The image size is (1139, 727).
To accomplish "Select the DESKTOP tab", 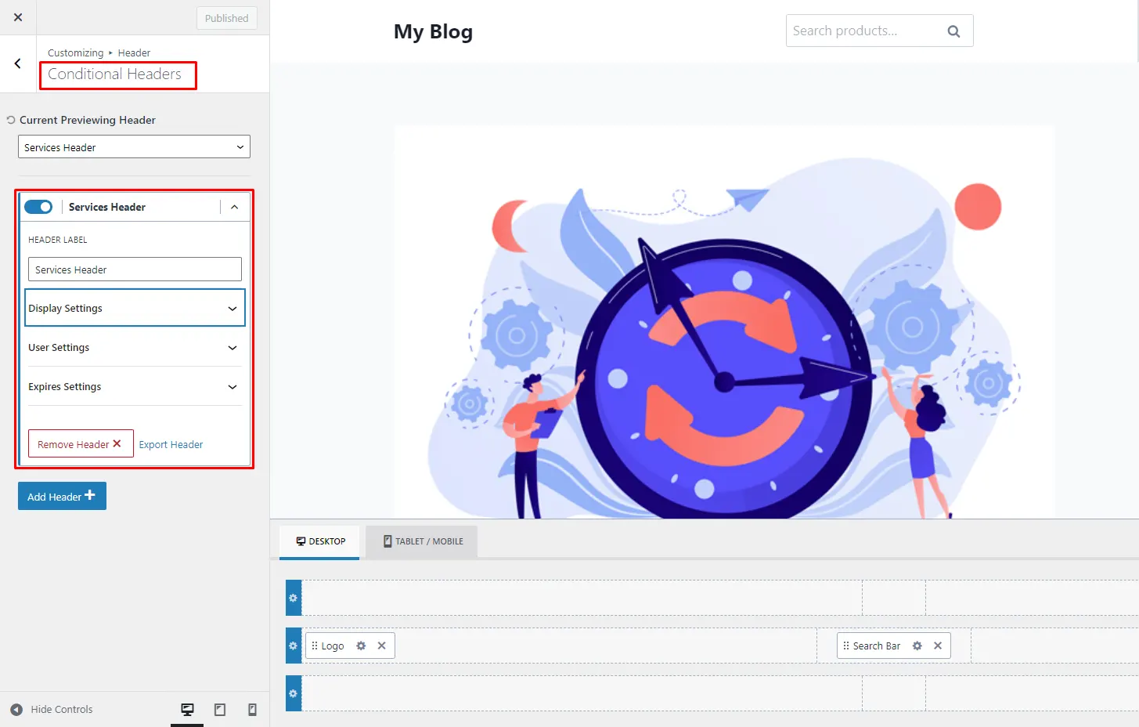I will pos(319,541).
